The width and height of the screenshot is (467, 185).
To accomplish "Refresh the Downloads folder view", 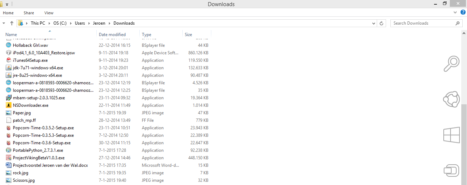I will 381,23.
